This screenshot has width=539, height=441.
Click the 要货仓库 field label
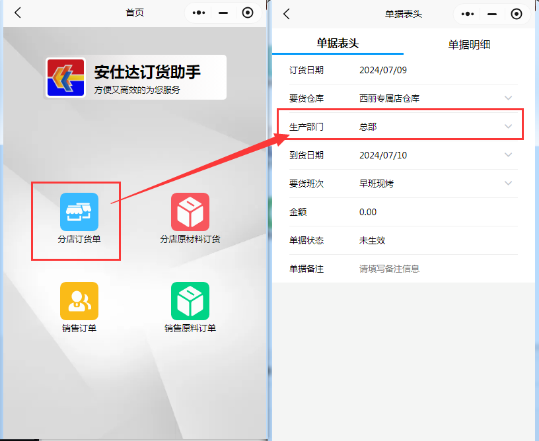point(306,98)
